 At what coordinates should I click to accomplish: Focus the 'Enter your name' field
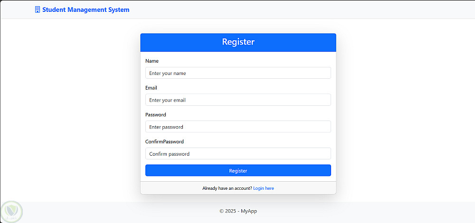coord(238,73)
